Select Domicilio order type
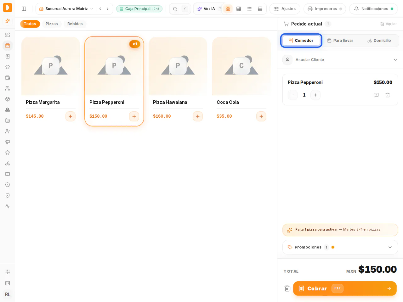This screenshot has width=403, height=302. coord(379,41)
